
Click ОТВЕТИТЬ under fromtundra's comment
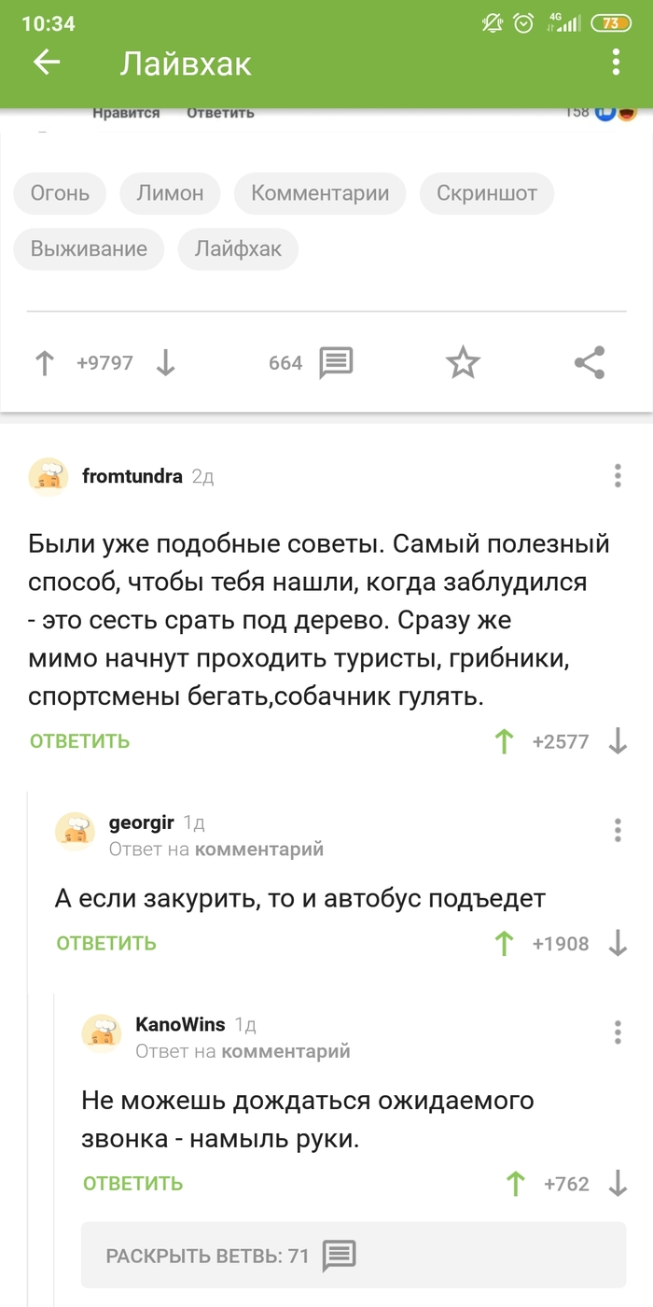[x=79, y=740]
